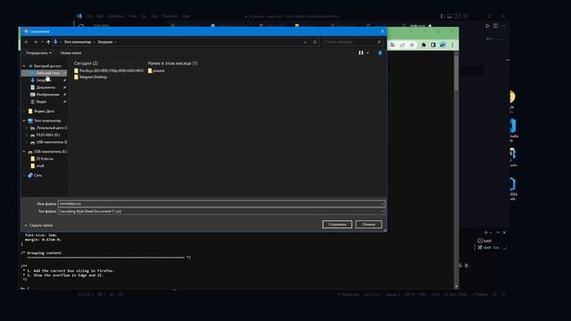This screenshot has height=321, width=571.
Task: Split VS Code editor icon
Action: [496, 26]
